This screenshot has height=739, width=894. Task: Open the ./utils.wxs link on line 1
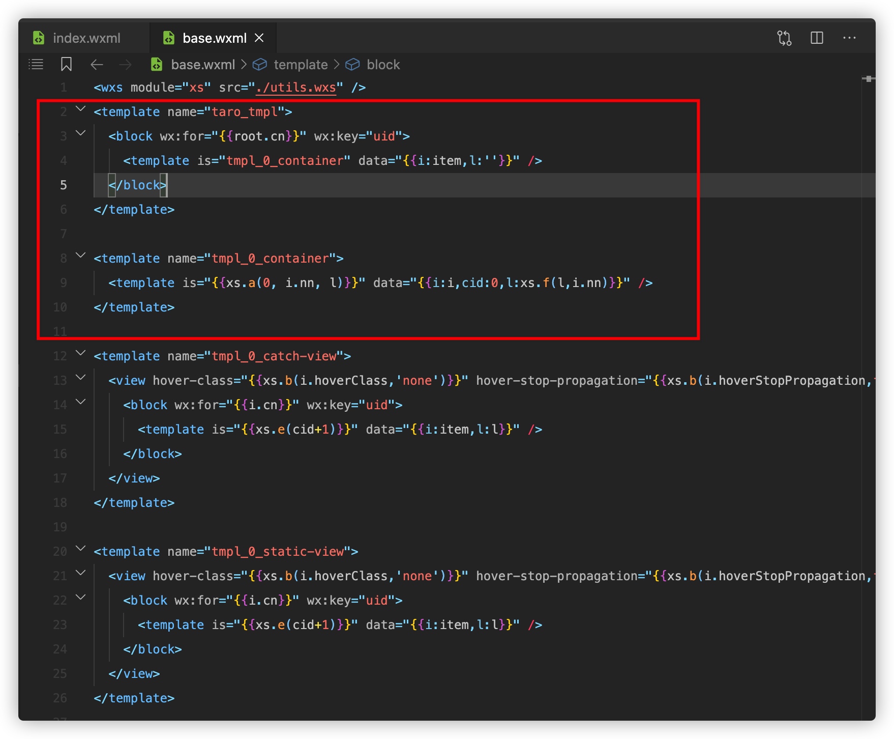coord(296,88)
